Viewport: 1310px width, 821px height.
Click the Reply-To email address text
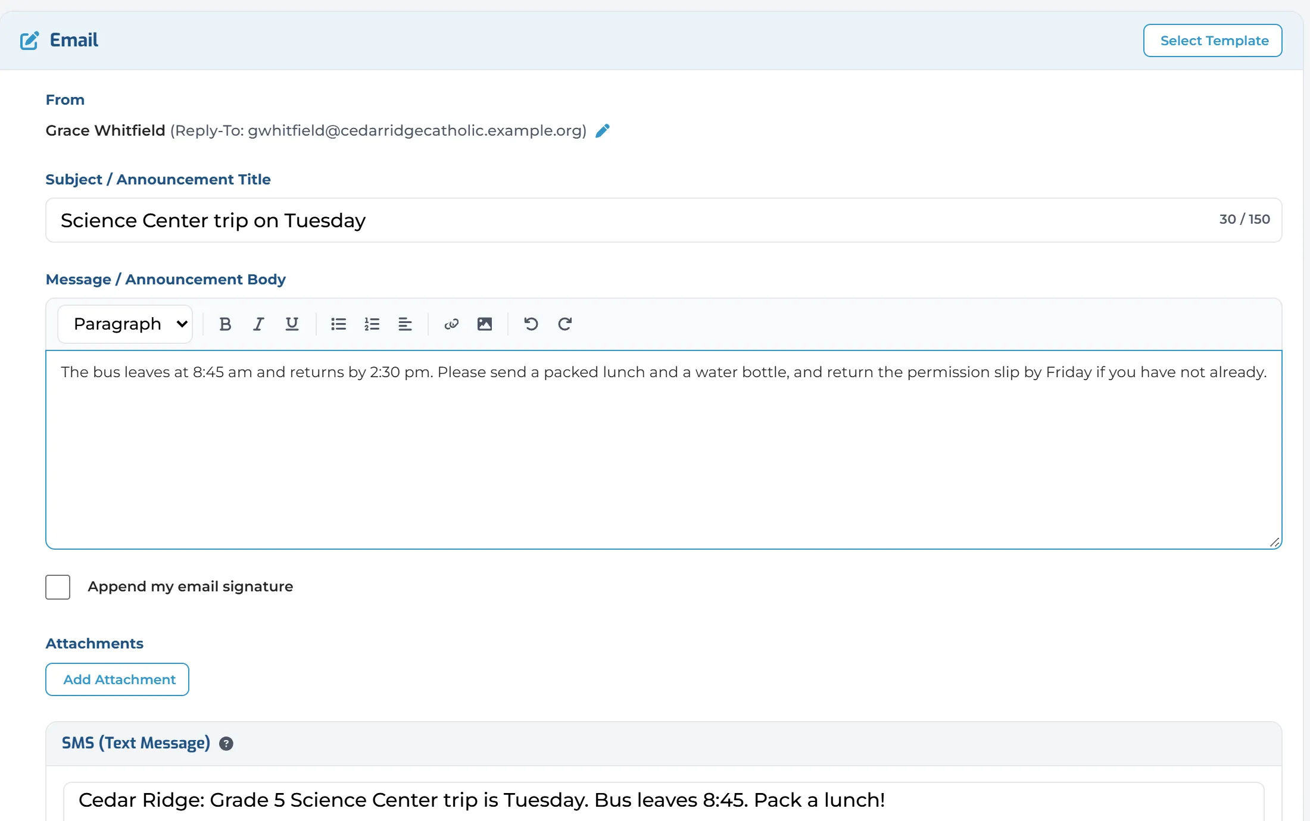379,130
